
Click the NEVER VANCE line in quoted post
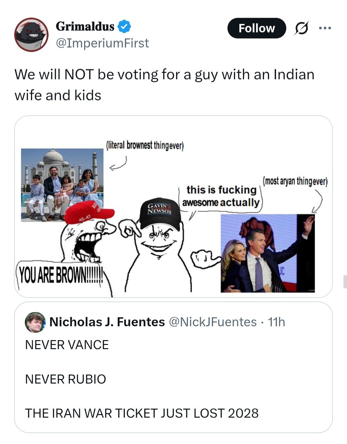pyautogui.click(x=67, y=345)
